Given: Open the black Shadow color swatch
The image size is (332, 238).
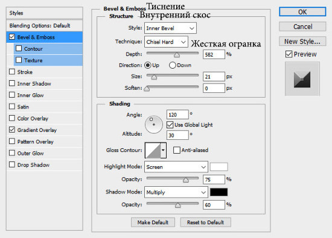Looking at the screenshot, I should (x=219, y=192).
